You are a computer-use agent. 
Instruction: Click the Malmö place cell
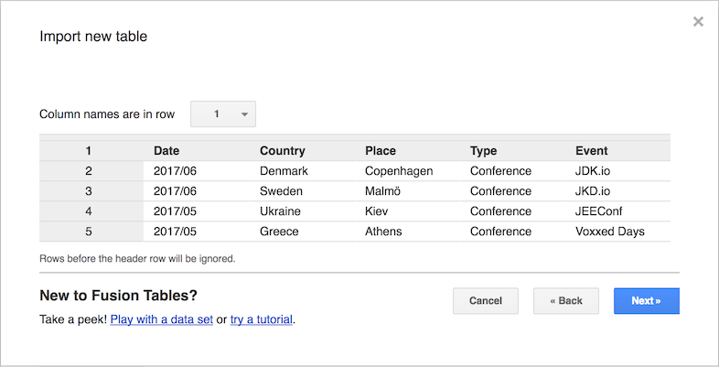point(383,191)
